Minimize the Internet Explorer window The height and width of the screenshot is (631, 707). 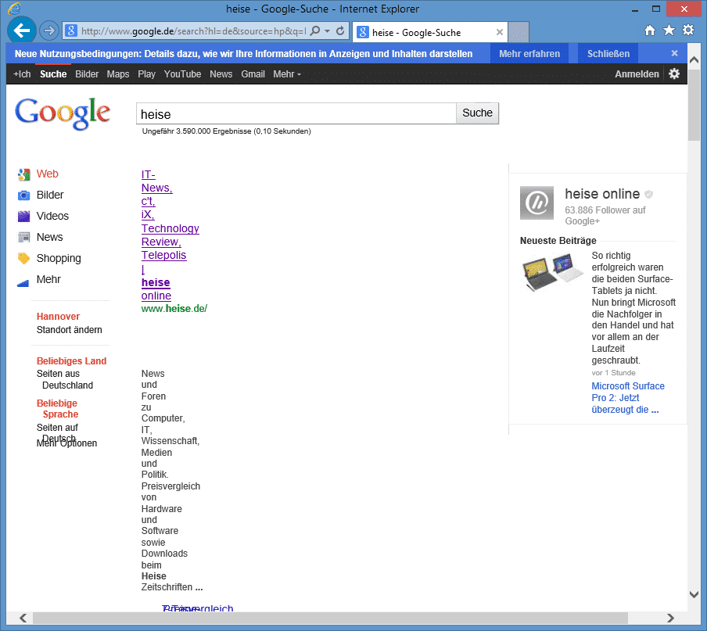635,9
